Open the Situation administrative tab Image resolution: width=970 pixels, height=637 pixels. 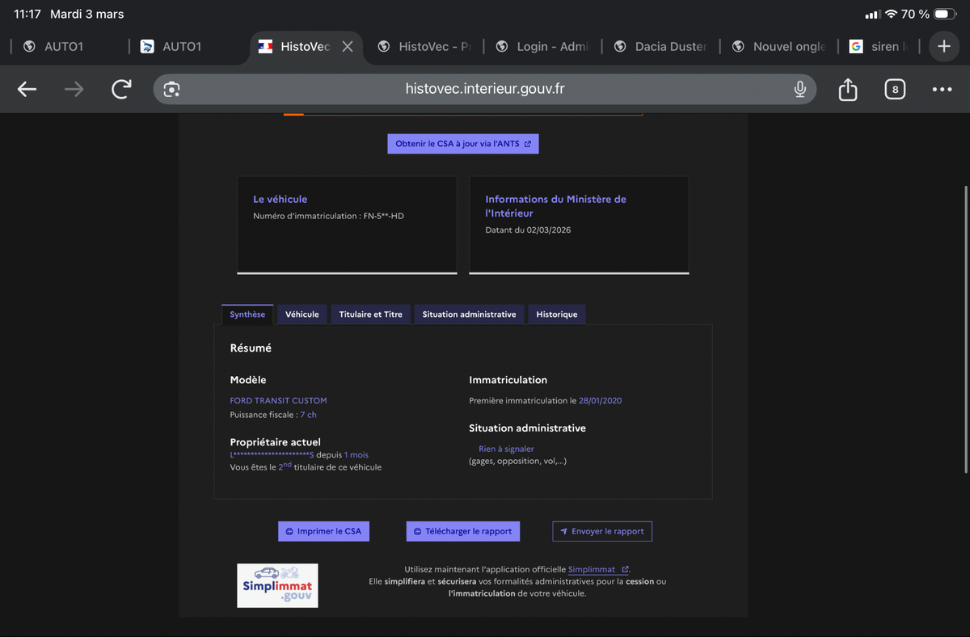[x=469, y=314]
